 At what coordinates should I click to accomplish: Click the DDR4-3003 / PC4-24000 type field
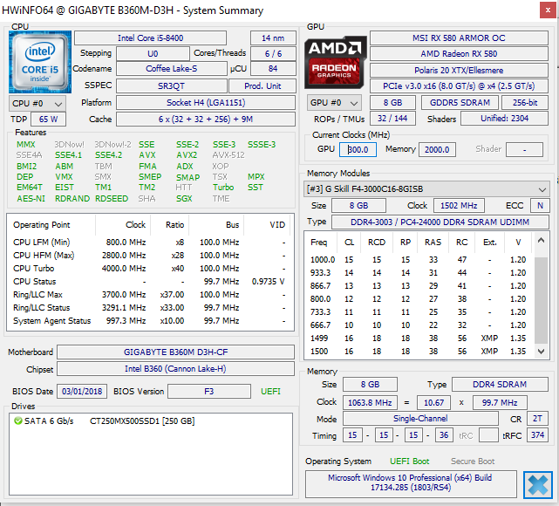click(x=440, y=222)
